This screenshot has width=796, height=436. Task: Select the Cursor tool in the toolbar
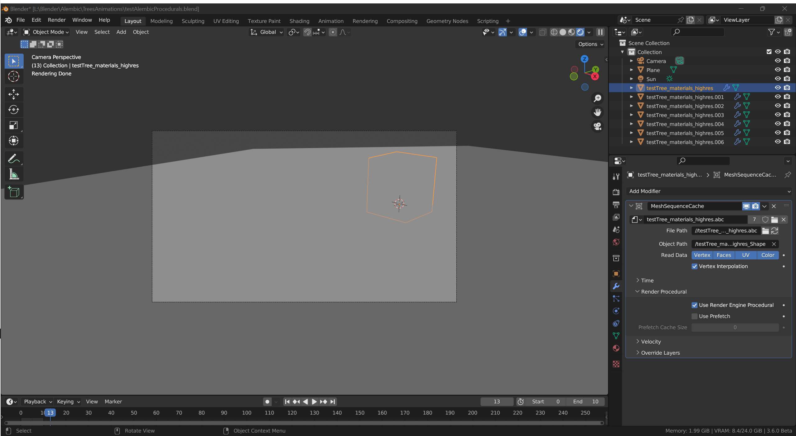click(x=14, y=76)
